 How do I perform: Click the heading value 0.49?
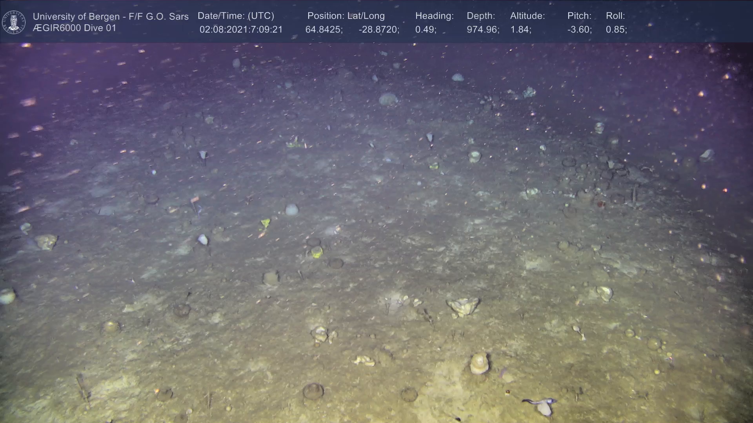pyautogui.click(x=426, y=29)
